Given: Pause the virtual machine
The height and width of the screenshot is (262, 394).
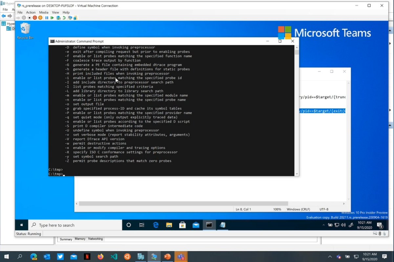Looking at the screenshot, I should click(x=47, y=18).
